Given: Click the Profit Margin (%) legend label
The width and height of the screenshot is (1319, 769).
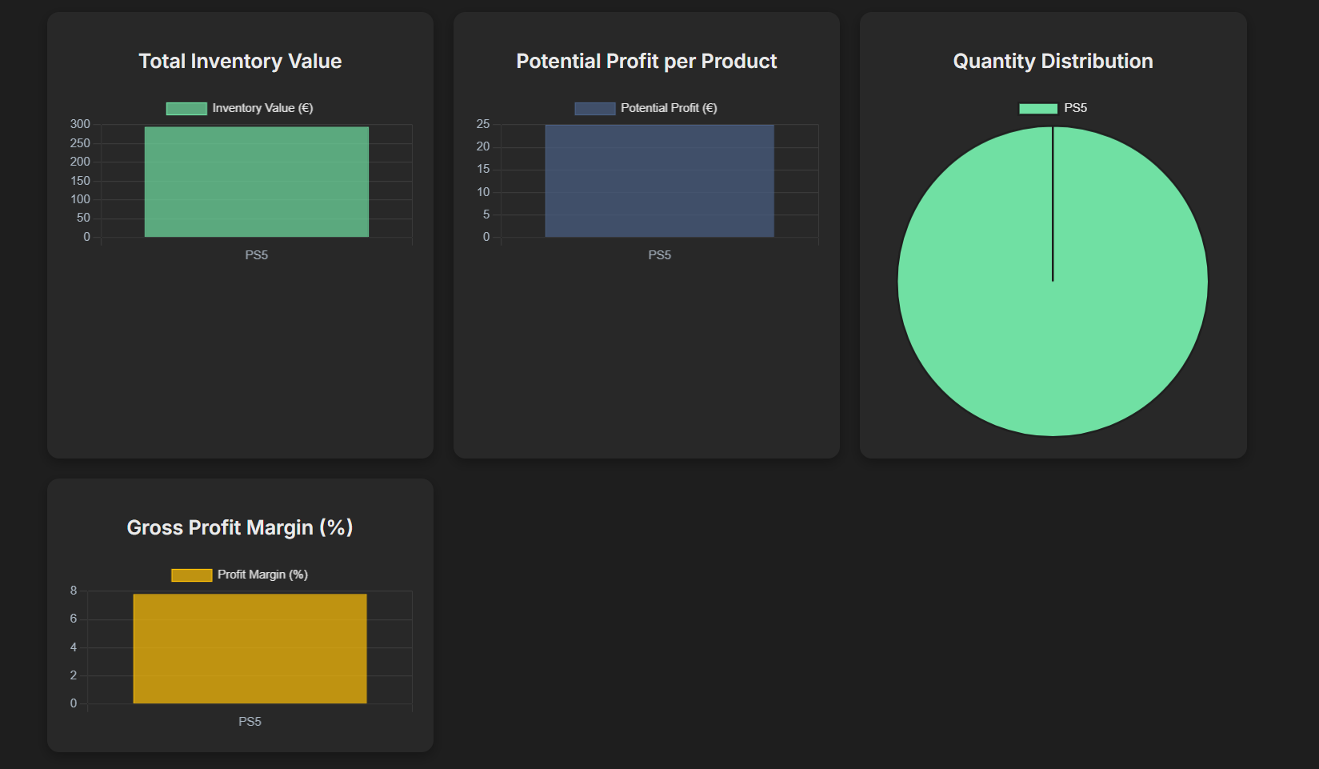Looking at the screenshot, I should [262, 575].
